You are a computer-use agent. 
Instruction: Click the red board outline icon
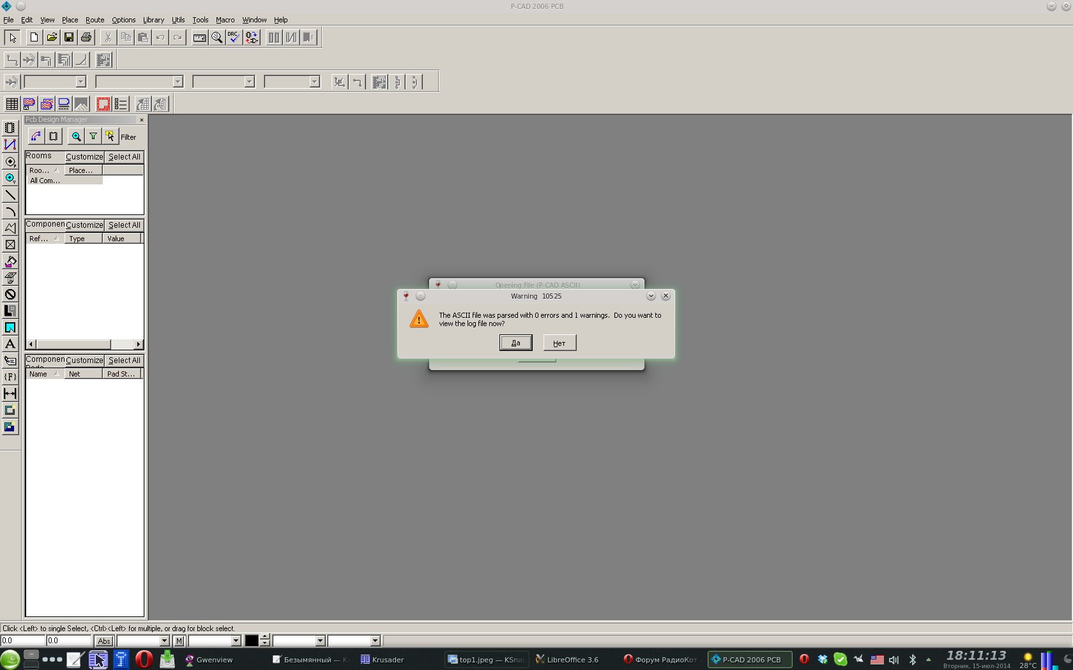pos(103,104)
